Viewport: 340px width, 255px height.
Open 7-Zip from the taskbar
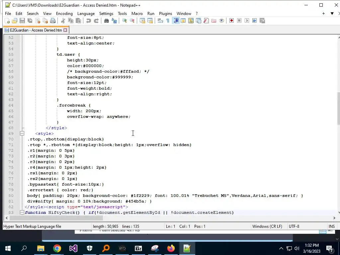pyautogui.click(x=138, y=248)
